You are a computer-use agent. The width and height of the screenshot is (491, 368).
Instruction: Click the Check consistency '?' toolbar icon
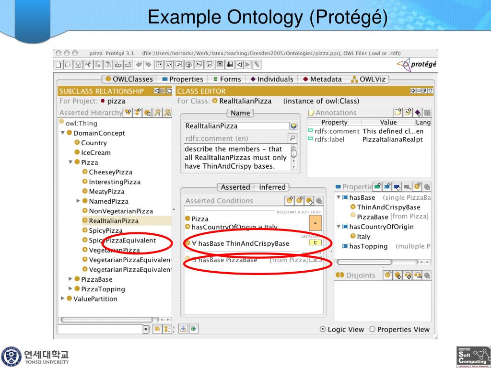[x=159, y=65]
